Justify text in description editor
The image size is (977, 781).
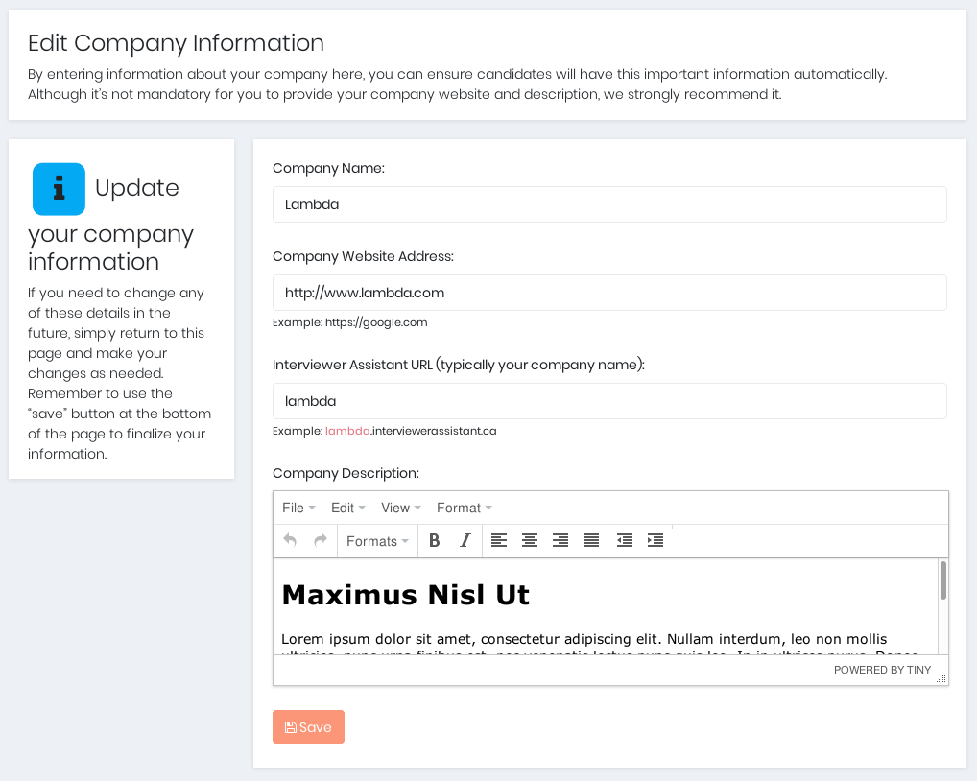591,541
